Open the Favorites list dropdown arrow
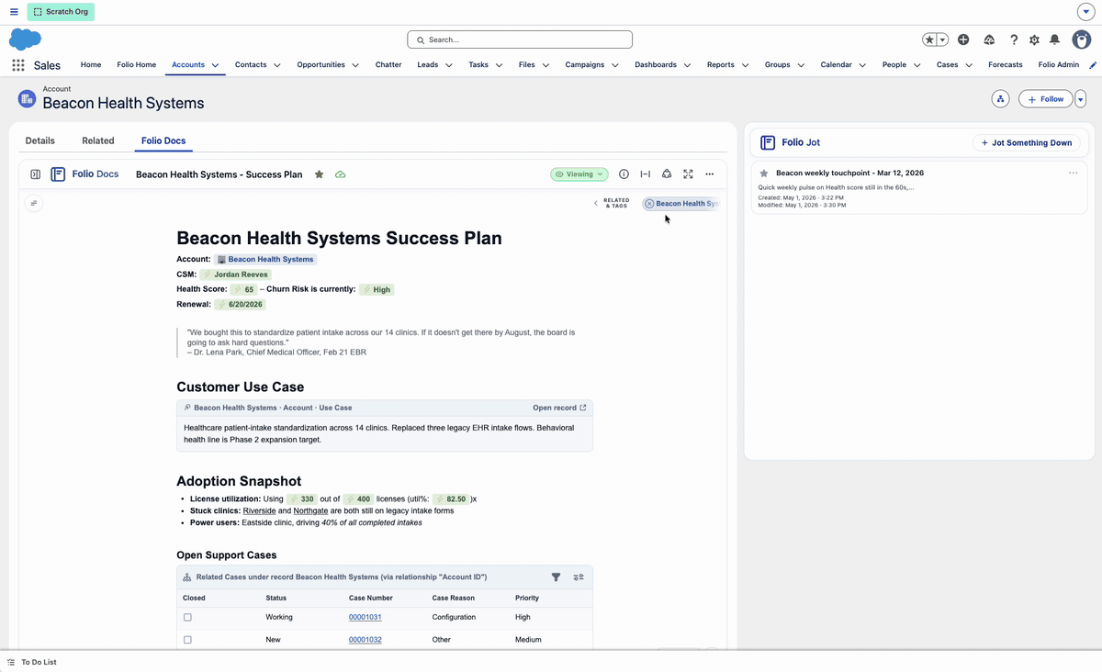This screenshot has height=672, width=1102. pyautogui.click(x=942, y=39)
